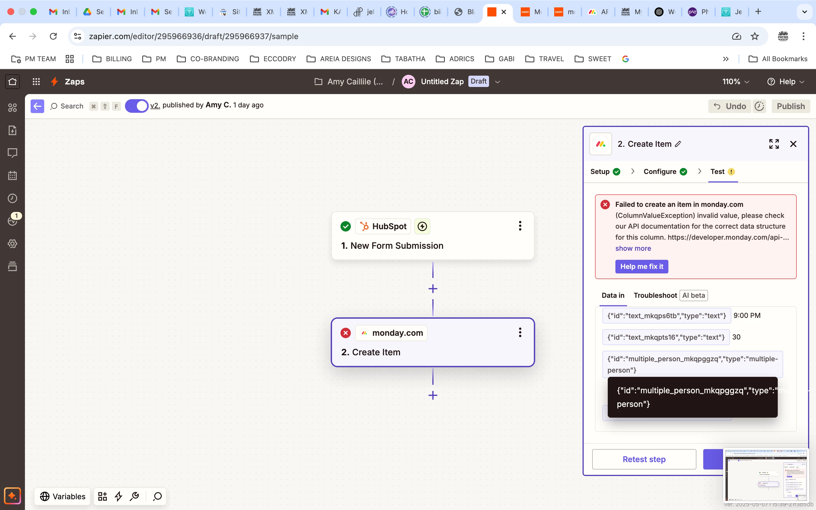Open a new Chrome tab
This screenshot has height=510, width=816.
pos(758,12)
